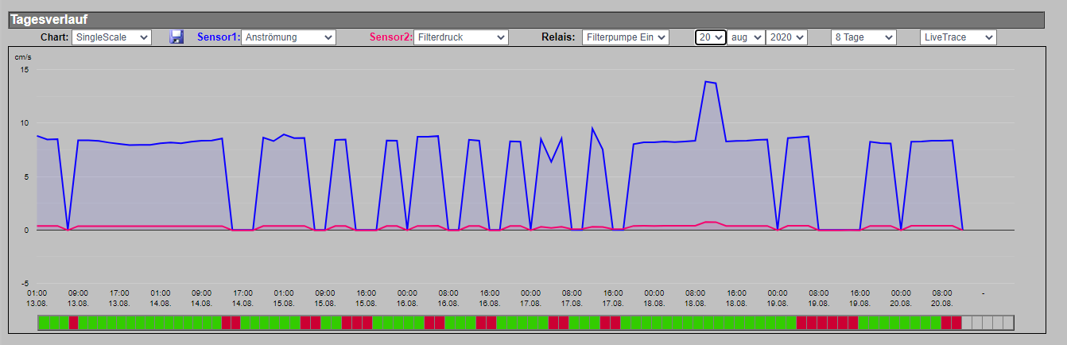This screenshot has height=345, width=1067.
Task: Click the 10 value on y-axis
Action: click(24, 123)
